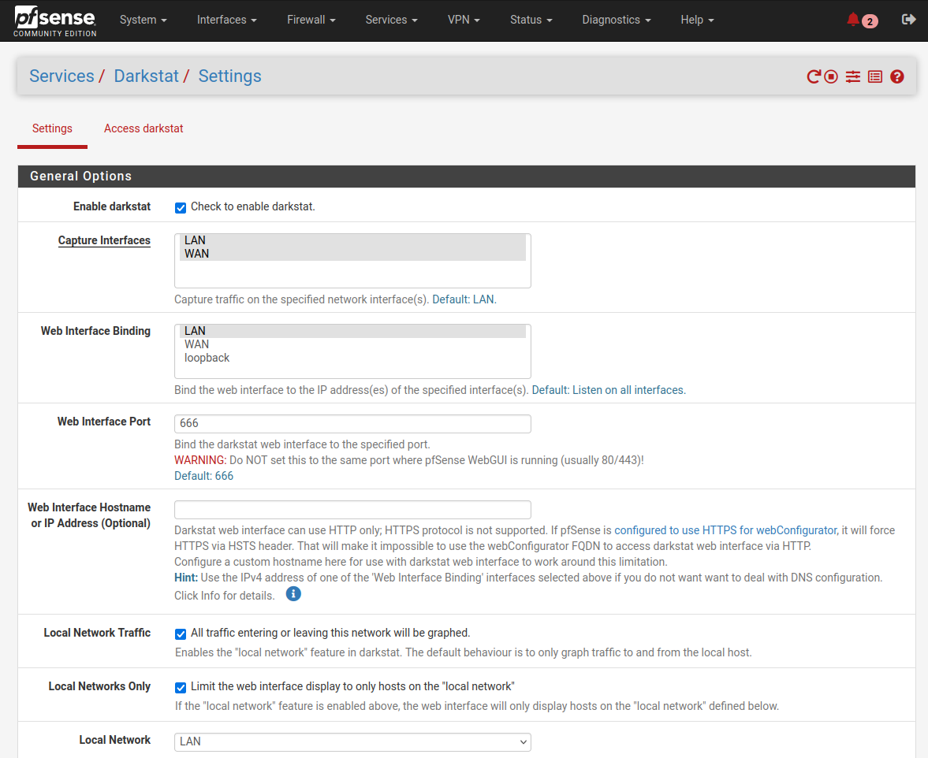Uncheck Local Network Traffic graphing
The width and height of the screenshot is (928, 758).
pos(180,634)
